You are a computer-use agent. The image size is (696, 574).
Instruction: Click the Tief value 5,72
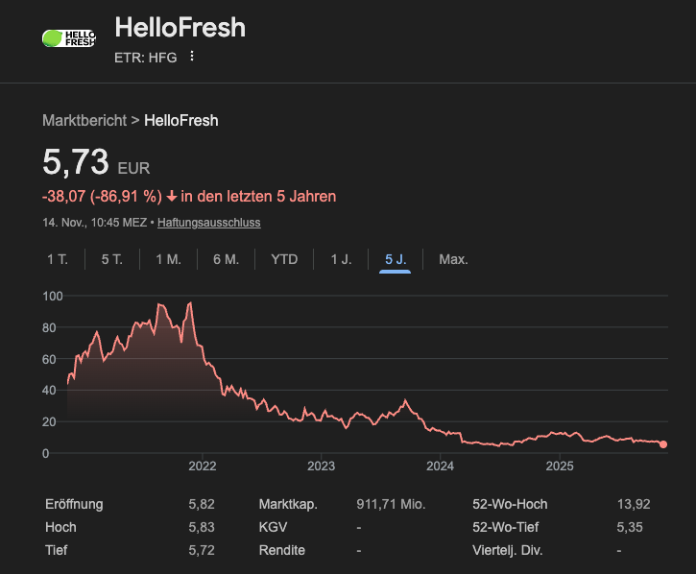pos(202,550)
